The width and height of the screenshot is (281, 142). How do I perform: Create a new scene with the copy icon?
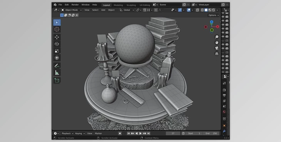[x=184, y=5]
